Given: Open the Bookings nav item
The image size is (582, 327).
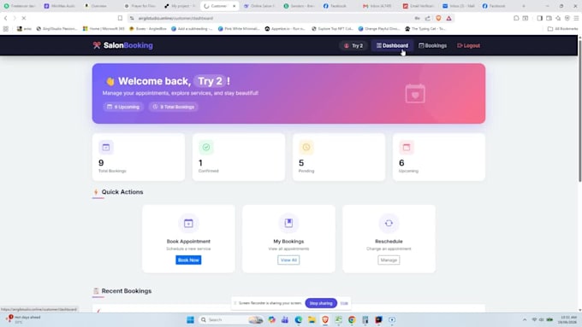Looking at the screenshot, I should coord(432,45).
